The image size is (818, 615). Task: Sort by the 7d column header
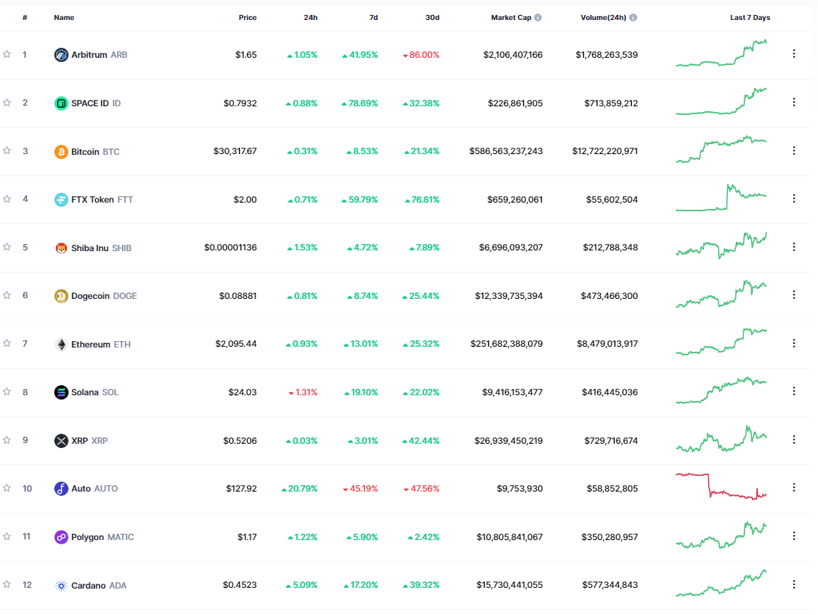click(x=373, y=18)
